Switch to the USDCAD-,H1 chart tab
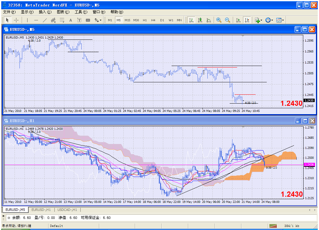The width and height of the screenshot is (319, 230). pos(67,210)
